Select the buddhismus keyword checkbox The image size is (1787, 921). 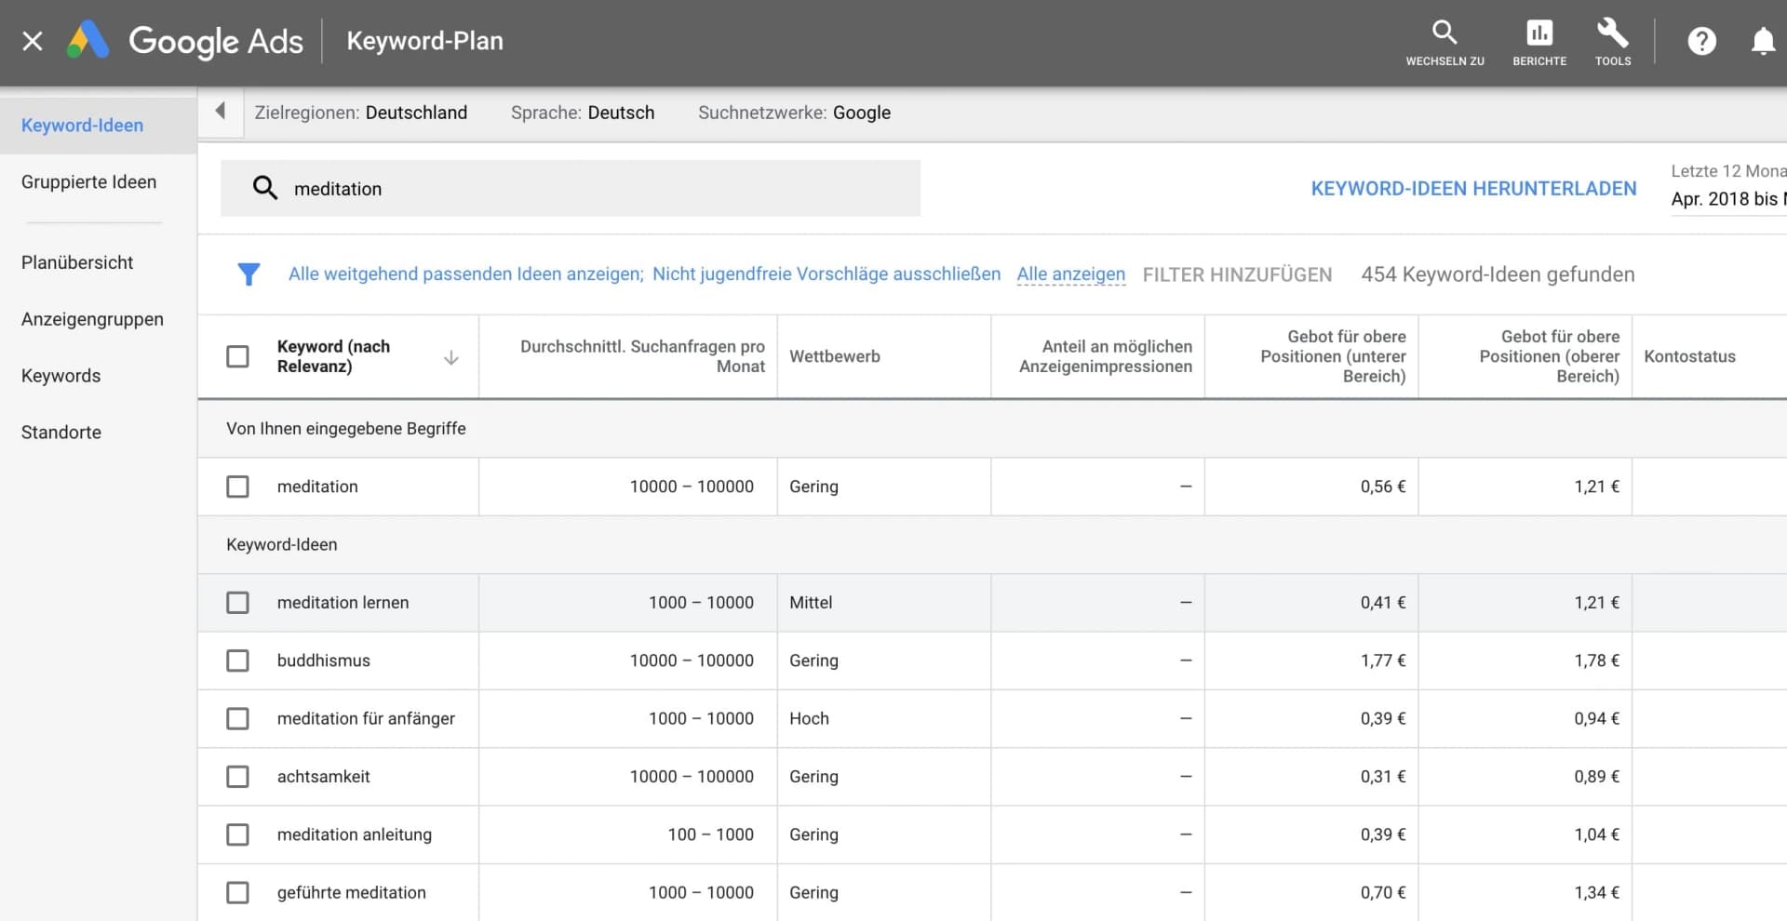[238, 661]
